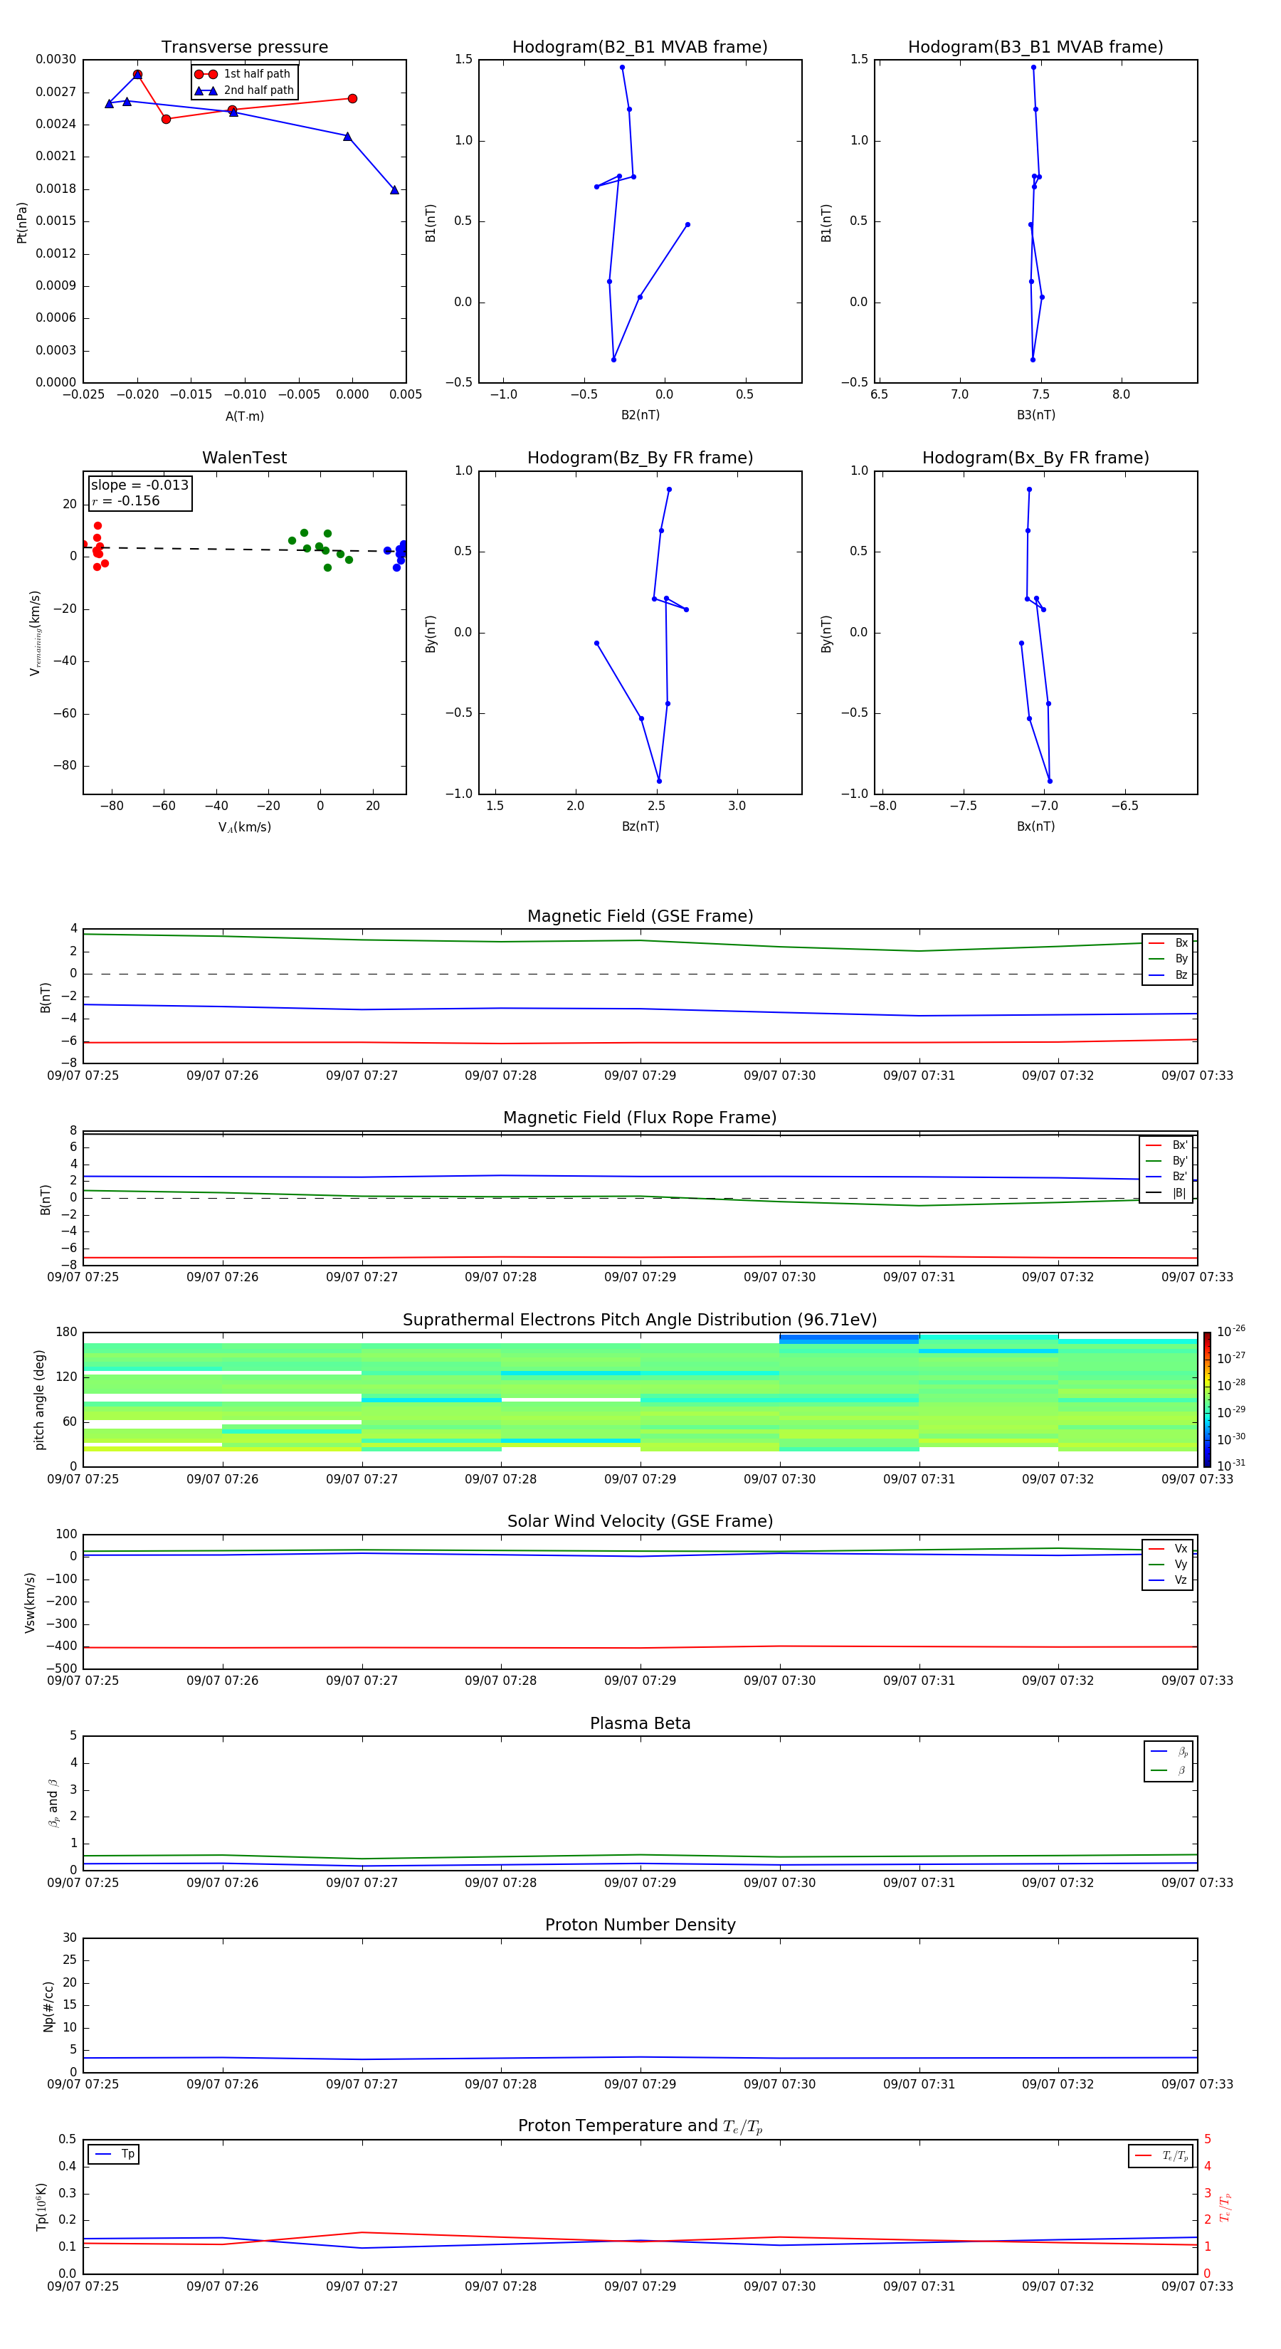Click the red right-axis "Te/Tp" label

coord(1225,2207)
